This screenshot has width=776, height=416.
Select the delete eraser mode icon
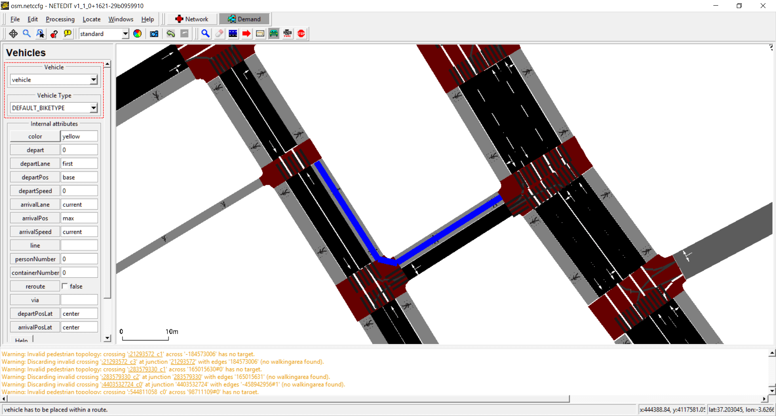219,34
